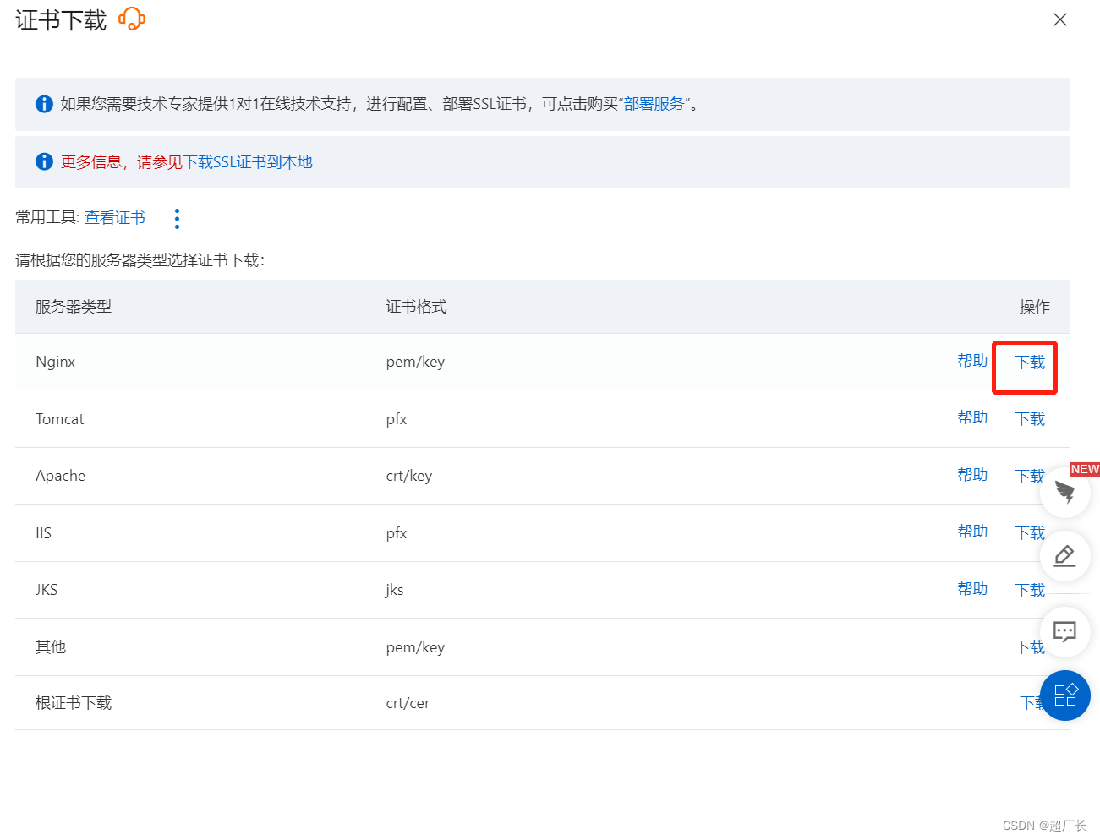Download the Apache crt/key certificate
This screenshot has height=840, width=1100.
(x=1029, y=477)
